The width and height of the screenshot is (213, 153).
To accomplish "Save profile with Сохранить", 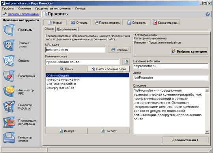I will tap(136, 23).
